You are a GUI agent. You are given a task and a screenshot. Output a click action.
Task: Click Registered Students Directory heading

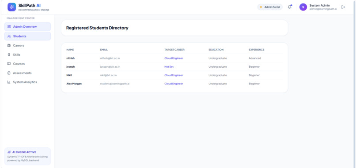pos(97,28)
